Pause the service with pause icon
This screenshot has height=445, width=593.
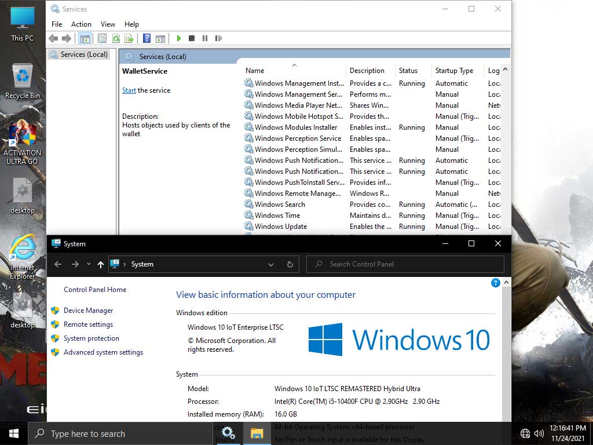[205, 38]
